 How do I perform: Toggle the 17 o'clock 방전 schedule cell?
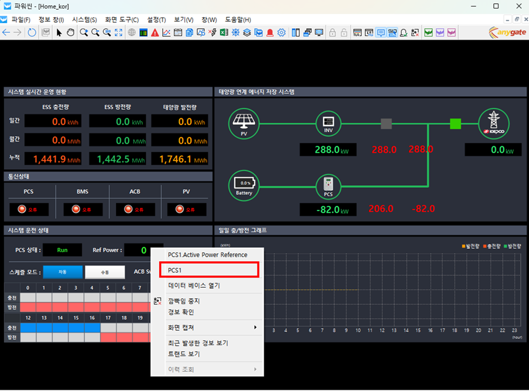coord(109,337)
